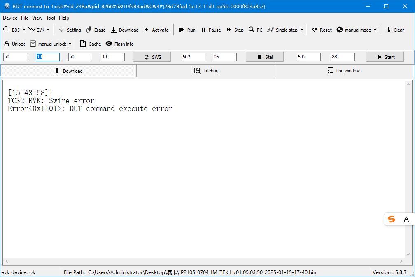
Task: Click the Step toolbar button
Action: point(235,30)
